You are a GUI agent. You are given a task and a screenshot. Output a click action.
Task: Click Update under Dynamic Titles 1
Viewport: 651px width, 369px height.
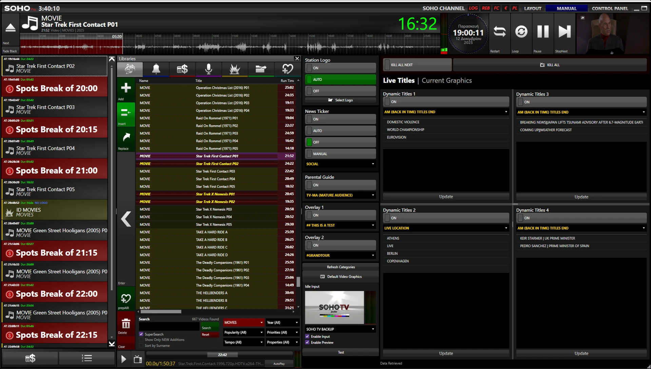[x=446, y=197]
